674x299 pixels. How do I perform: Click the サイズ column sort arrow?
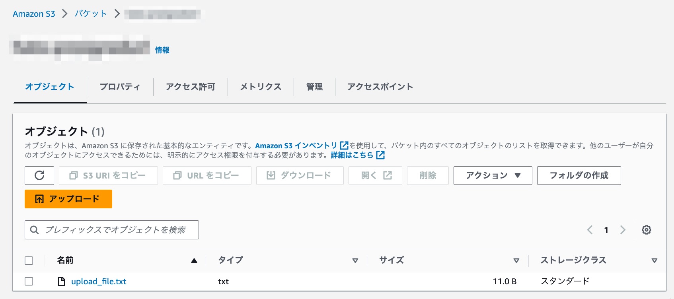(516, 260)
